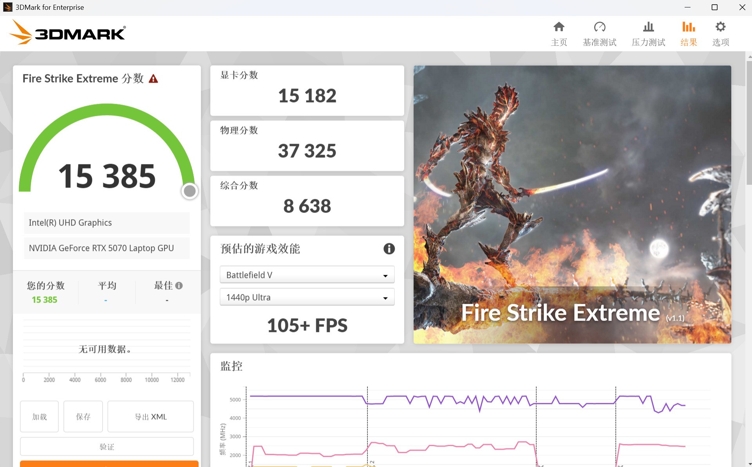Switch to the 结果 tab
Image resolution: width=752 pixels, height=467 pixels.
pos(689,33)
